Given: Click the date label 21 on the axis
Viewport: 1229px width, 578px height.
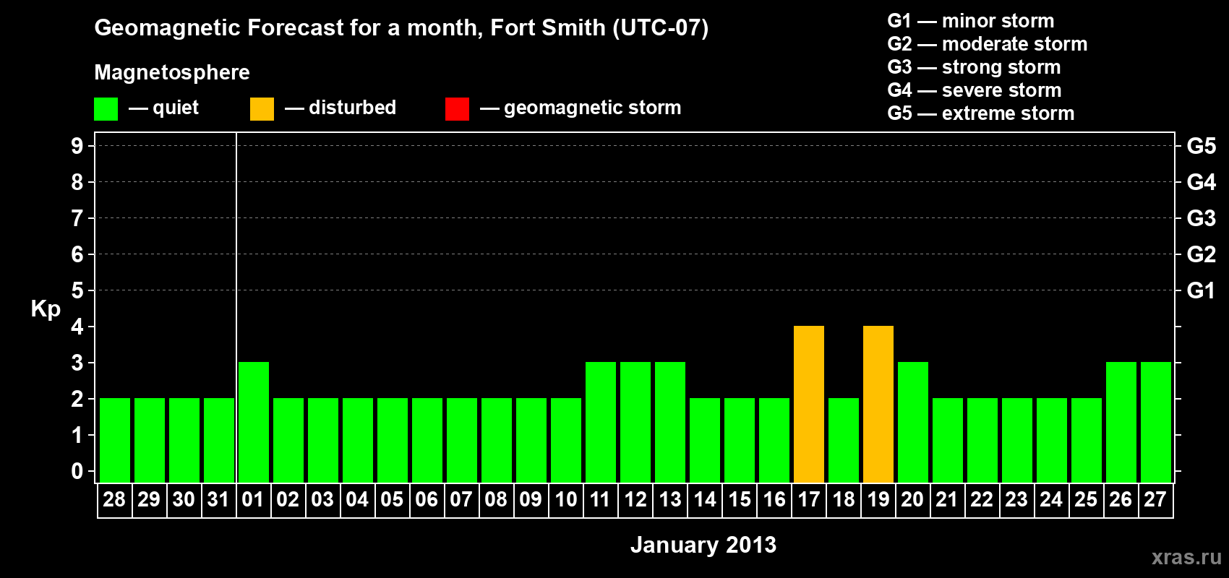Looking at the screenshot, I should point(947,500).
